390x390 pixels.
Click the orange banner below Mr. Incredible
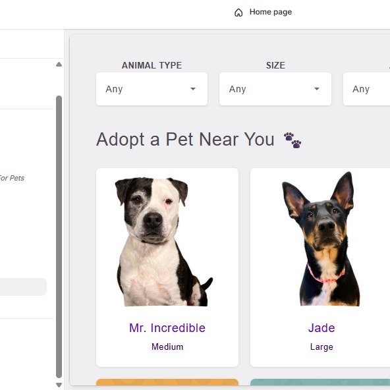pyautogui.click(x=167, y=382)
